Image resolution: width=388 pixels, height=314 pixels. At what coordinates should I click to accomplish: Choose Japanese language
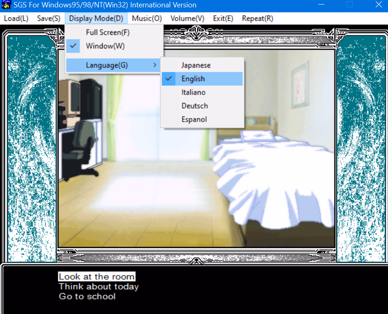point(202,65)
